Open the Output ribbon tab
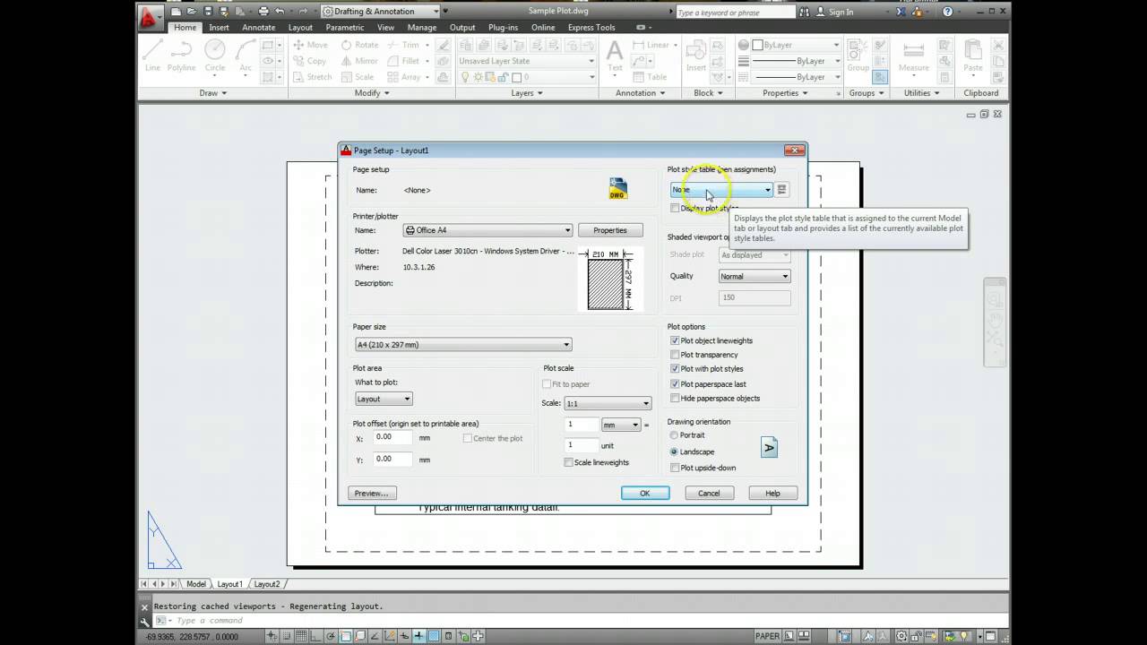Screen dimensions: 1147x645 click(462, 28)
